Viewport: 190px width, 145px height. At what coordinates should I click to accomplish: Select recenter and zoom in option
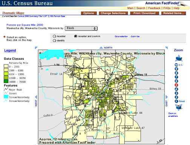(x=75, y=36)
